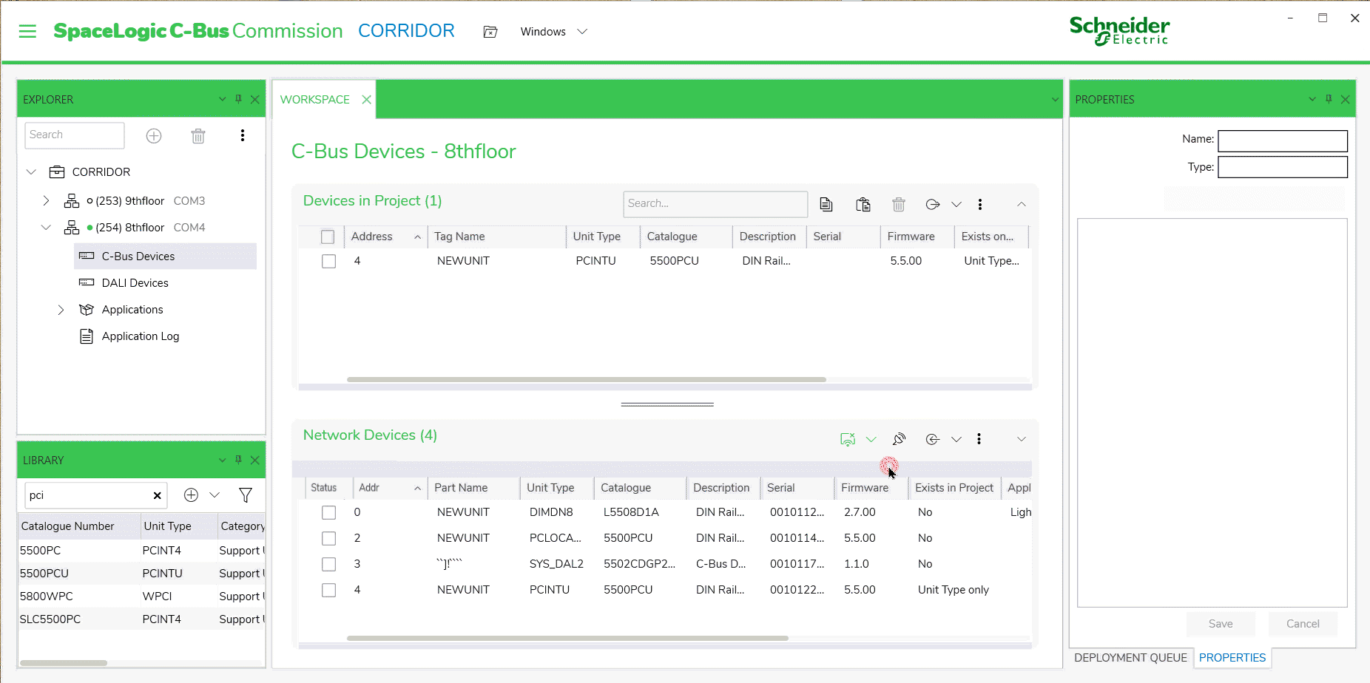Pin the Explorer panel
The height and width of the screenshot is (683, 1370).
tap(238, 99)
